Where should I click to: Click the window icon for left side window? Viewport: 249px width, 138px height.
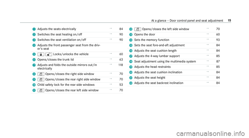click(x=138, y=29)
